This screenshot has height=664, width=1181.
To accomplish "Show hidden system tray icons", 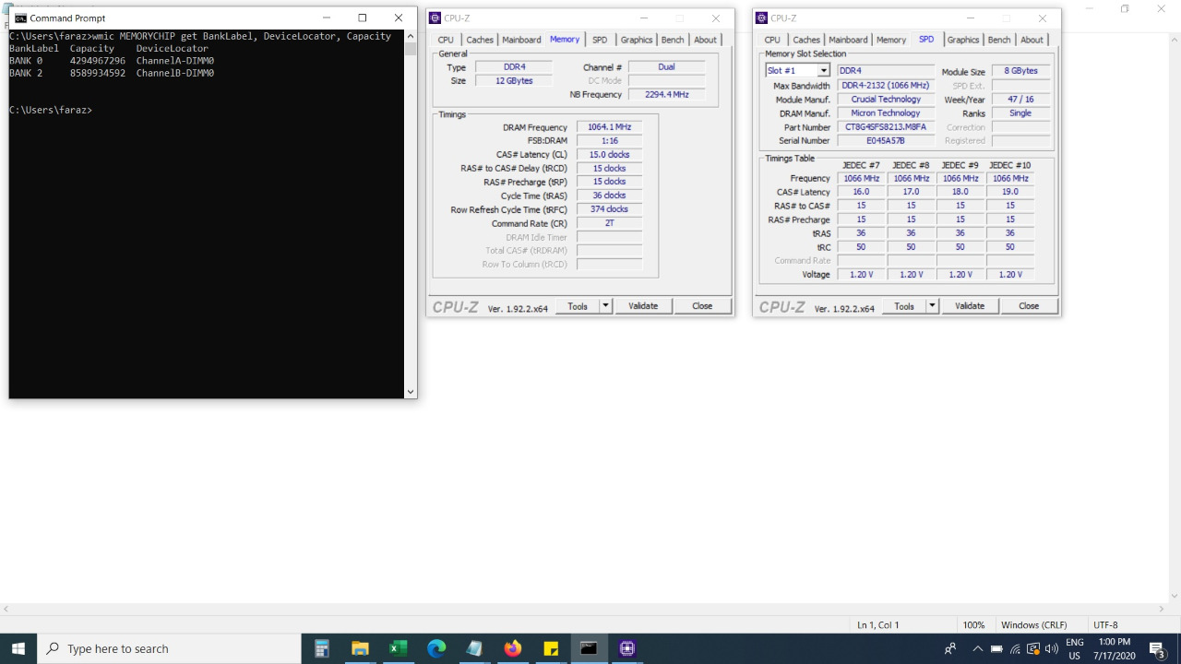I will (977, 648).
